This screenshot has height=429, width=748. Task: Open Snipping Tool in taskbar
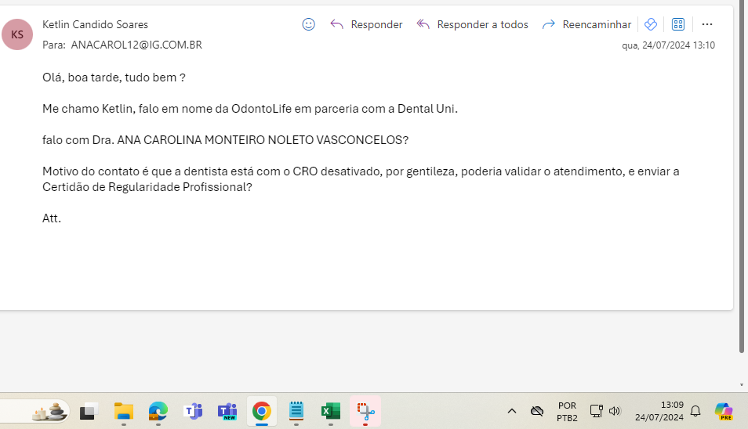tap(365, 411)
